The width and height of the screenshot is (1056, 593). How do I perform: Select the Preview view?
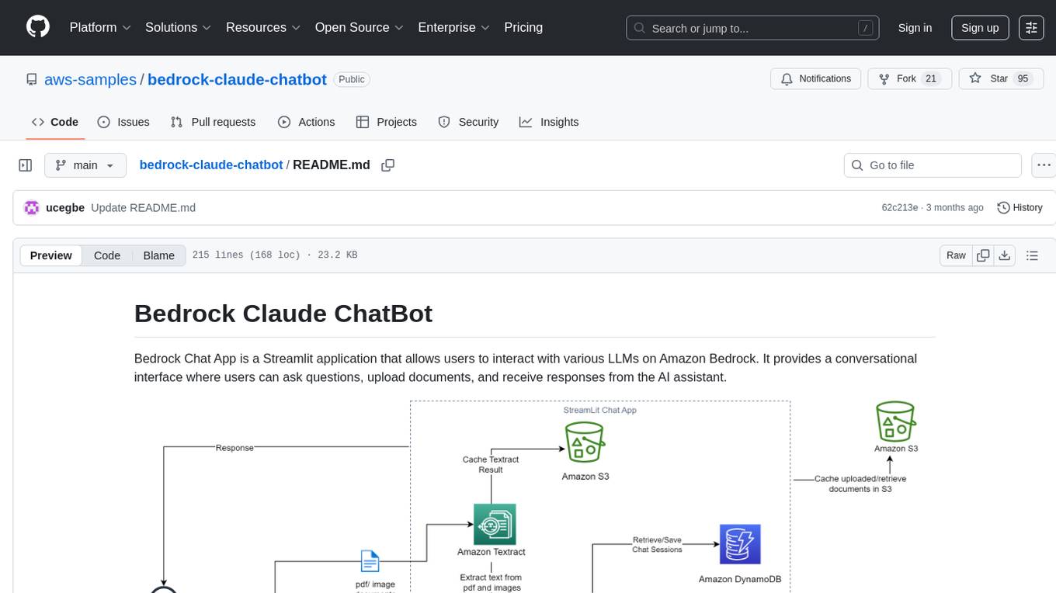51,255
